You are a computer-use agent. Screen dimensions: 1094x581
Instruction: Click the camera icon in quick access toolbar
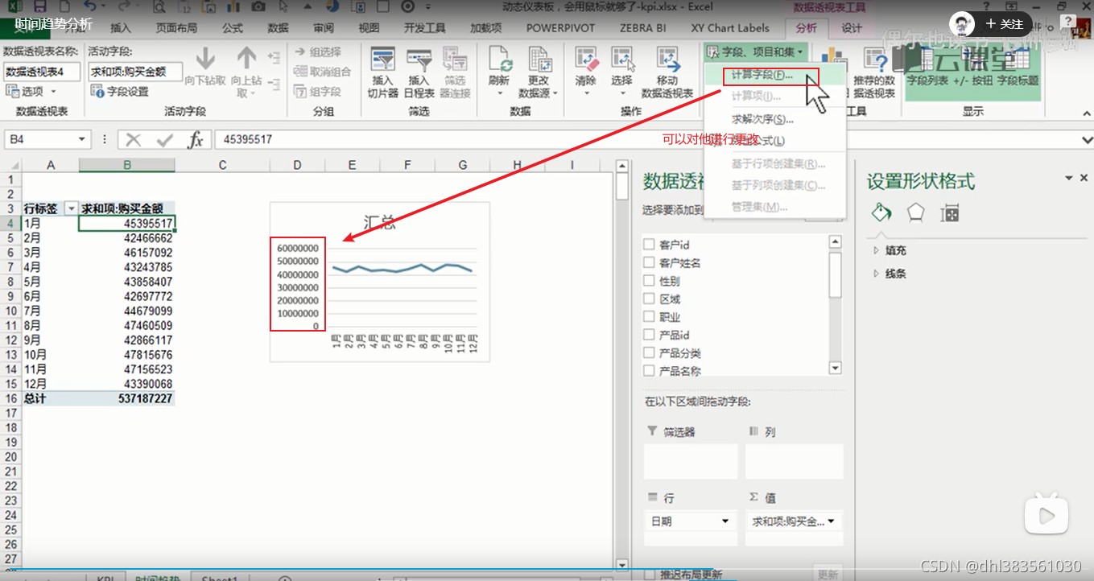click(258, 7)
